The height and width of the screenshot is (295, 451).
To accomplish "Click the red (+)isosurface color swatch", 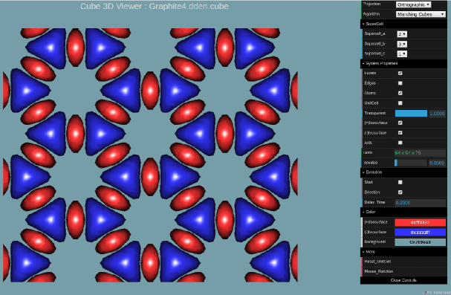I will [420, 222].
